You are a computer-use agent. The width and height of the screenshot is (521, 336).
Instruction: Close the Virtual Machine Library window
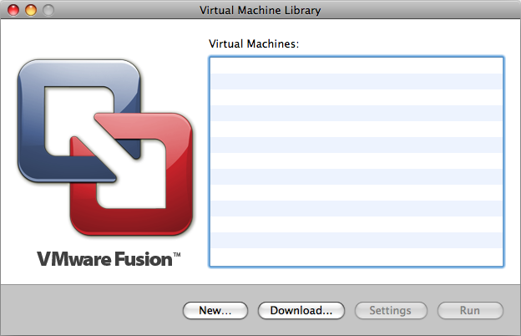tap(13, 10)
